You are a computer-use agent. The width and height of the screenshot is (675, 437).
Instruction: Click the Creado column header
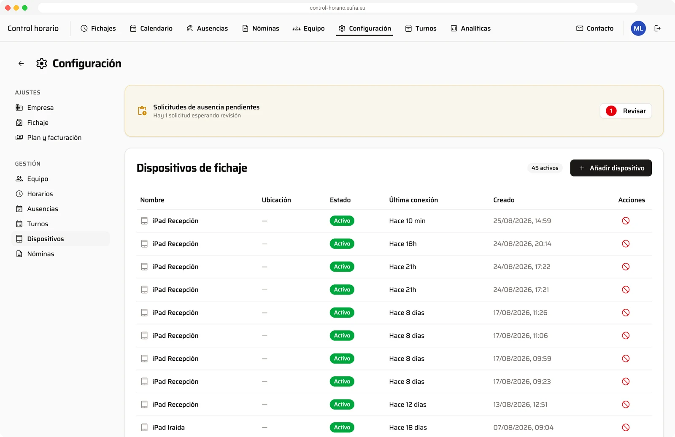pos(504,200)
